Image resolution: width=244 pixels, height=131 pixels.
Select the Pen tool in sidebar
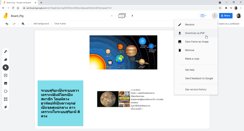click(x=6, y=51)
